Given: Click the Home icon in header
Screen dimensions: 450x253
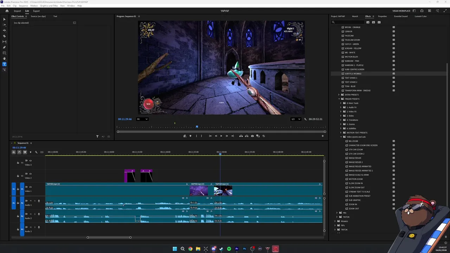Looking at the screenshot, I should click(x=7, y=11).
